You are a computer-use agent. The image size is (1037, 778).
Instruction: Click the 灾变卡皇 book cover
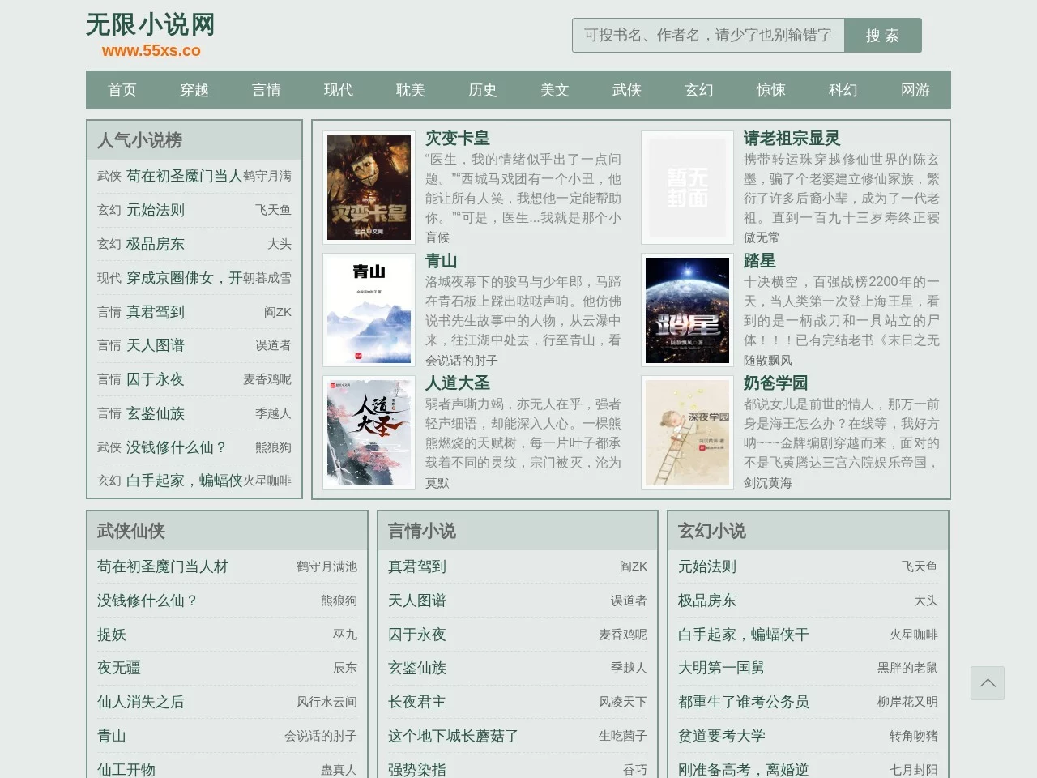(x=369, y=187)
